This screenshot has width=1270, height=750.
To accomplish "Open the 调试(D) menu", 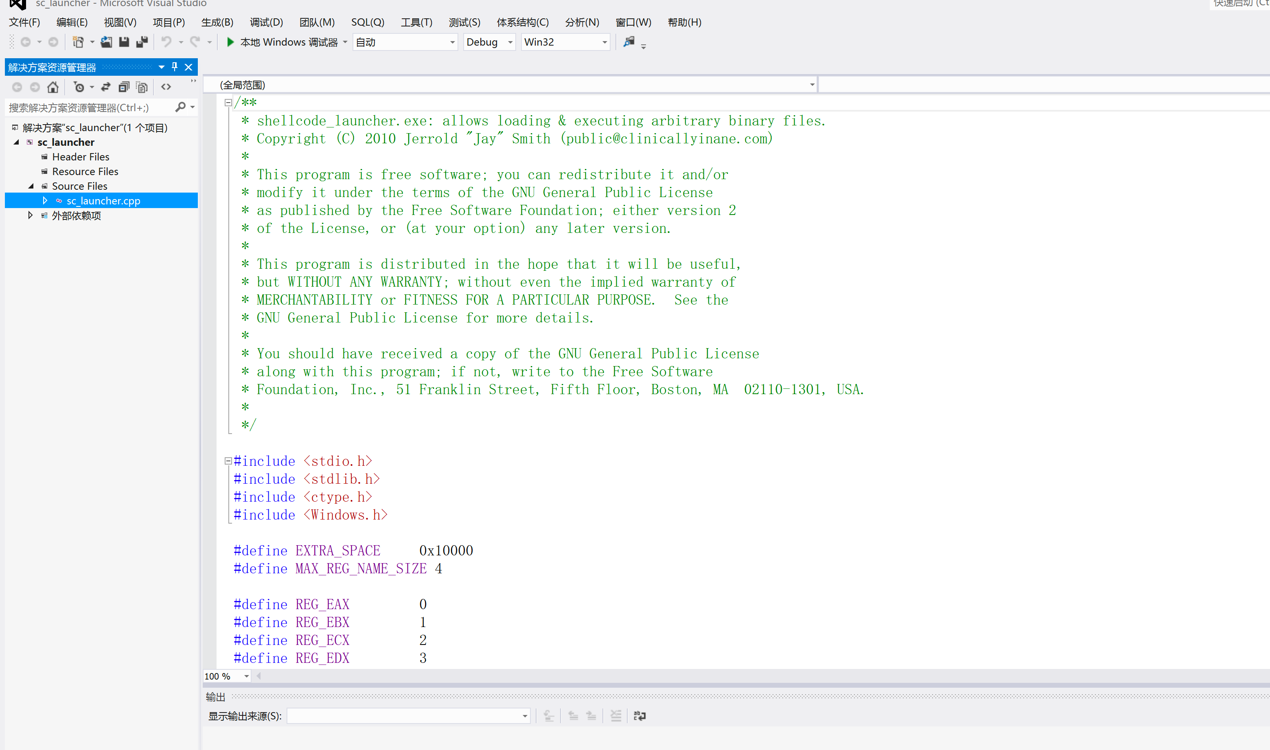I will (x=266, y=22).
